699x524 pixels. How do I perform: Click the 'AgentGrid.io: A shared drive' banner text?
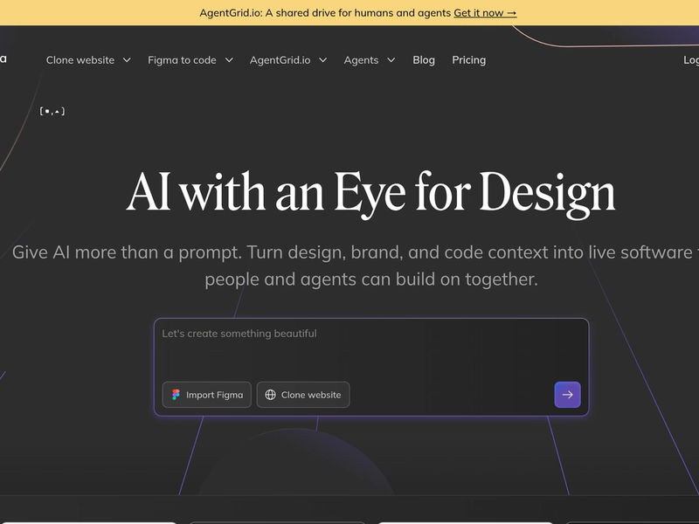(x=325, y=13)
